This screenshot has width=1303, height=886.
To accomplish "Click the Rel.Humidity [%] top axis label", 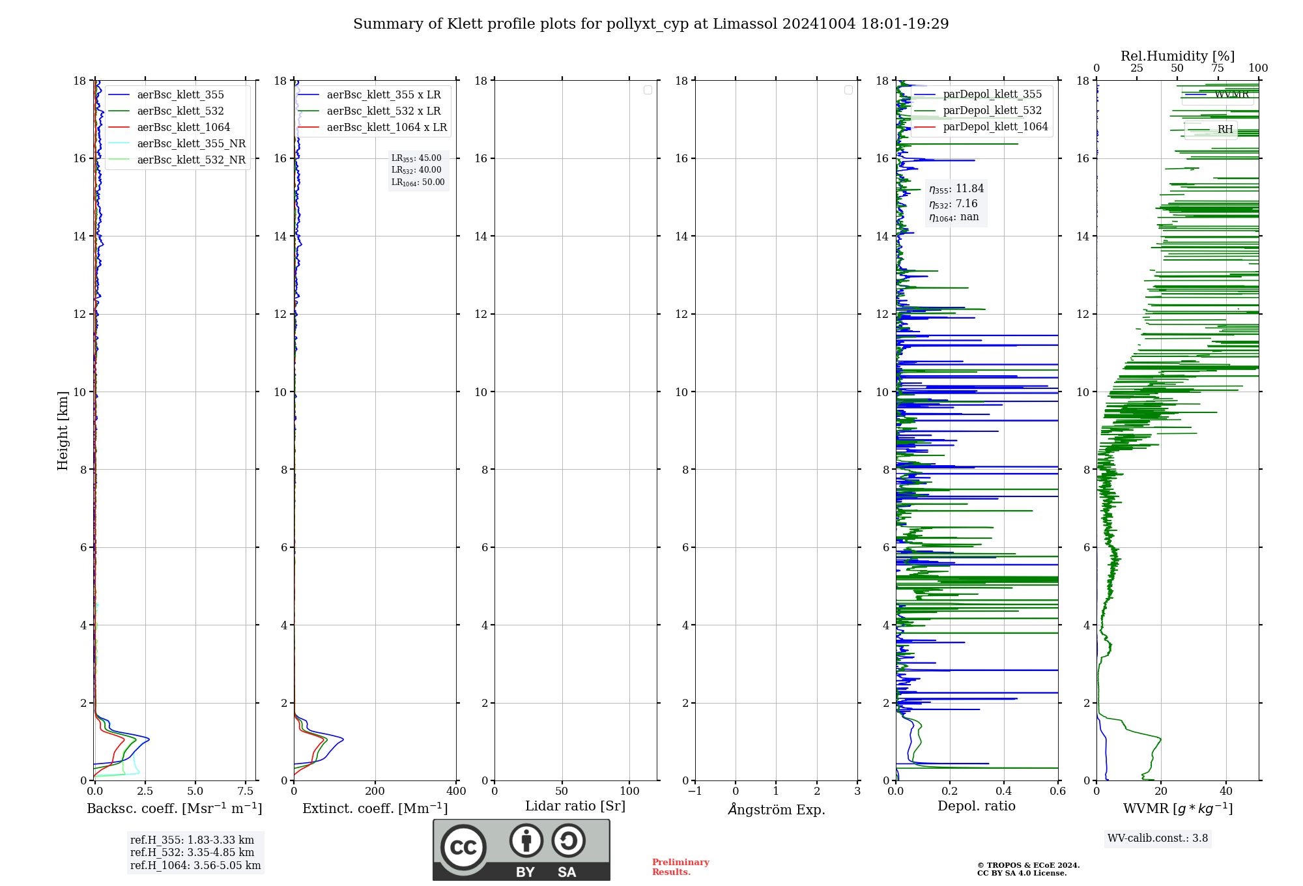I will (1177, 56).
